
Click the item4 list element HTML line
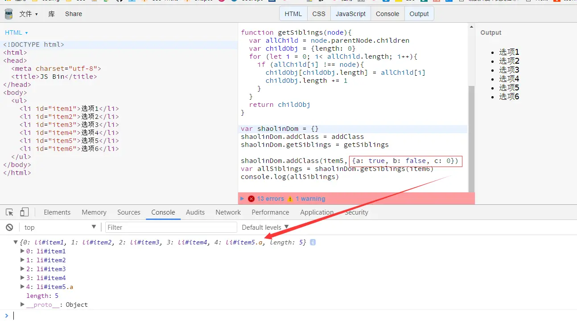click(69, 133)
